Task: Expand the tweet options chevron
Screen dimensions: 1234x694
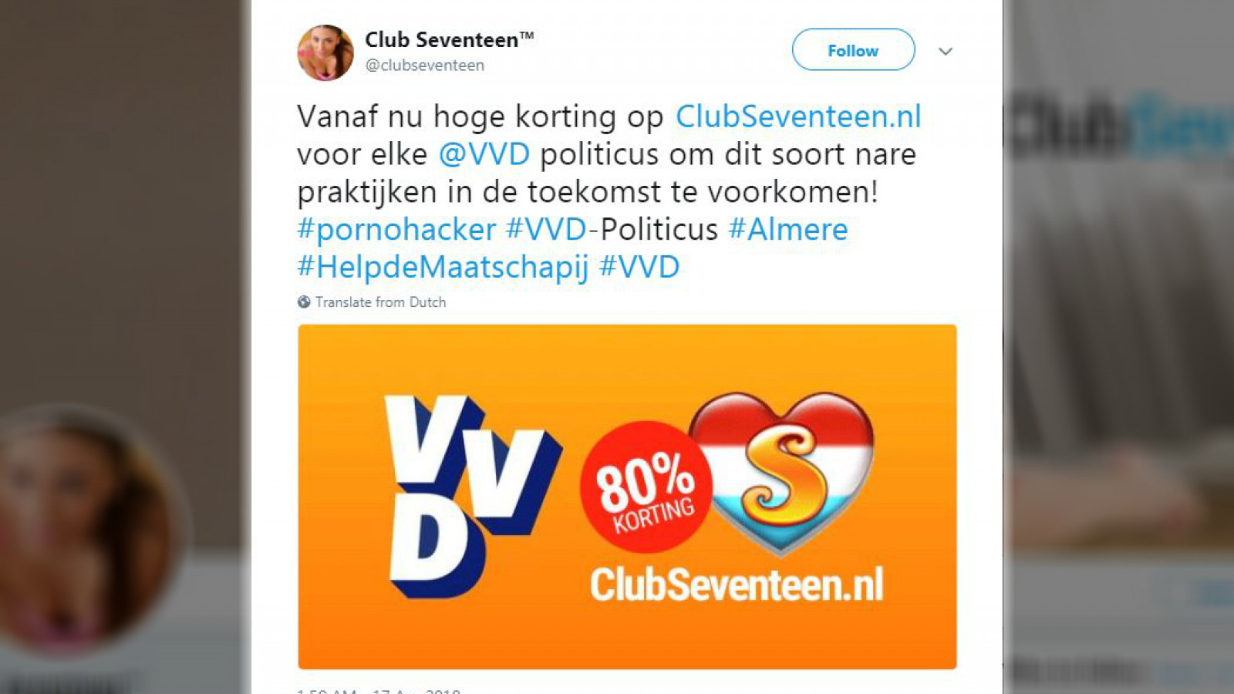Action: click(946, 52)
